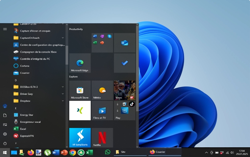Open the Play folder tile

pyautogui.click(x=125, y=110)
